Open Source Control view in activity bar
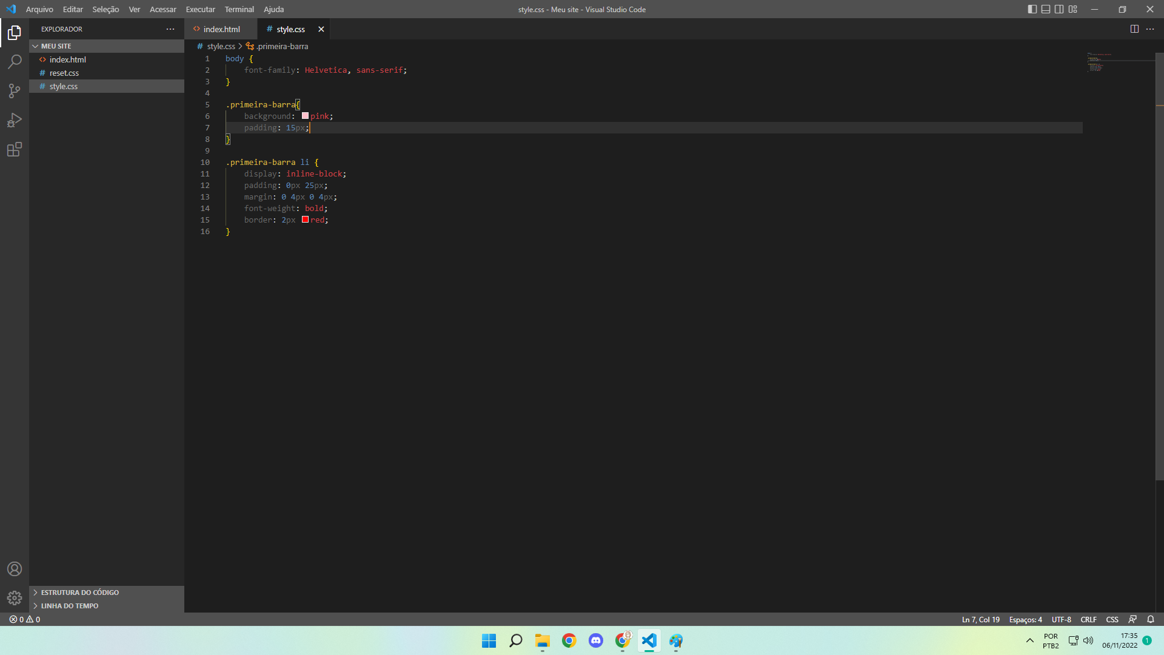The width and height of the screenshot is (1164, 655). [15, 91]
